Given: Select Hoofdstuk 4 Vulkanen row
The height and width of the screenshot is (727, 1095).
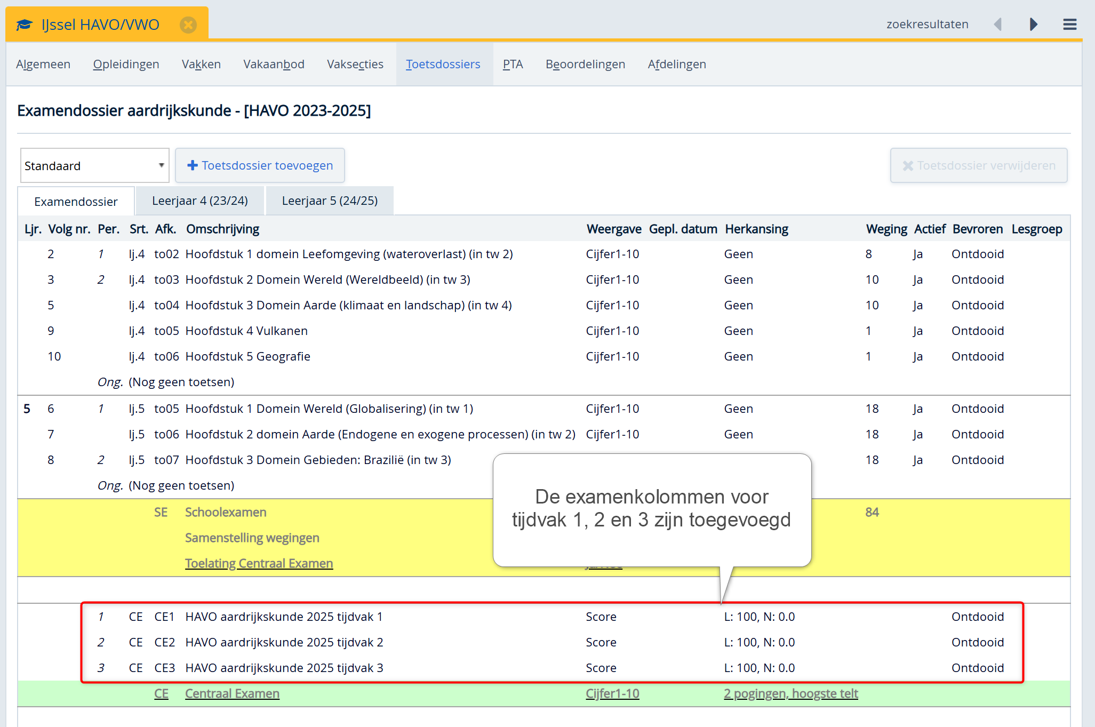Looking at the screenshot, I should tap(246, 331).
